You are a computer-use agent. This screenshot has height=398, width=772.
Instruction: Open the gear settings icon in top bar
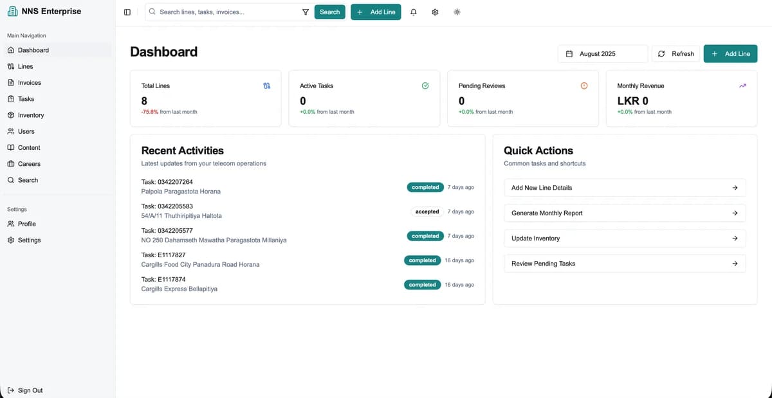(435, 12)
